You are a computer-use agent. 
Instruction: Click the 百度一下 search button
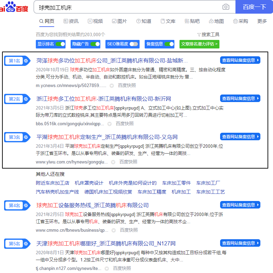point(254,7)
